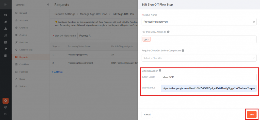Focus the Button Label input field

click(x=208, y=77)
